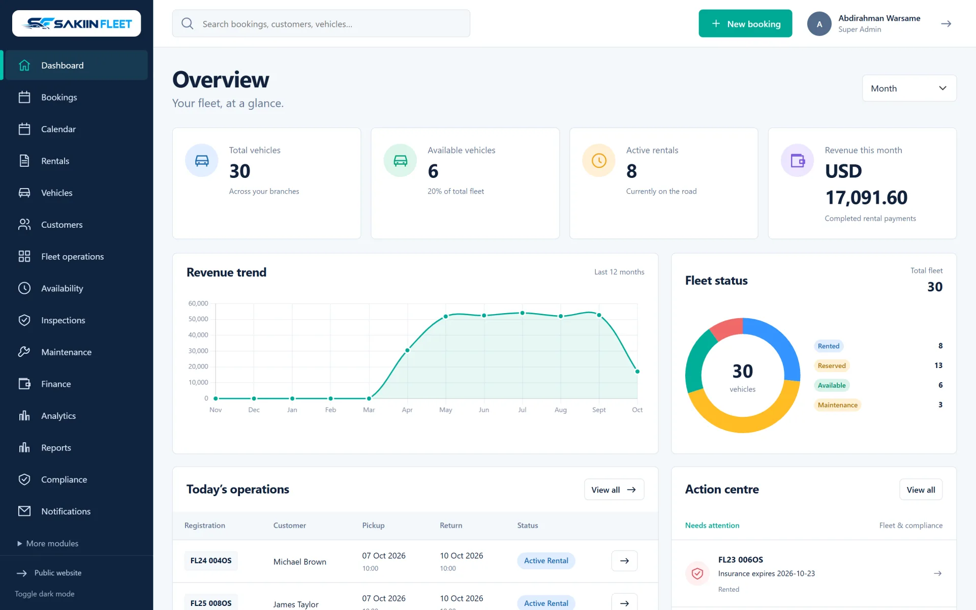This screenshot has height=610, width=976.
Task: Create a New booking
Action: coord(745,23)
